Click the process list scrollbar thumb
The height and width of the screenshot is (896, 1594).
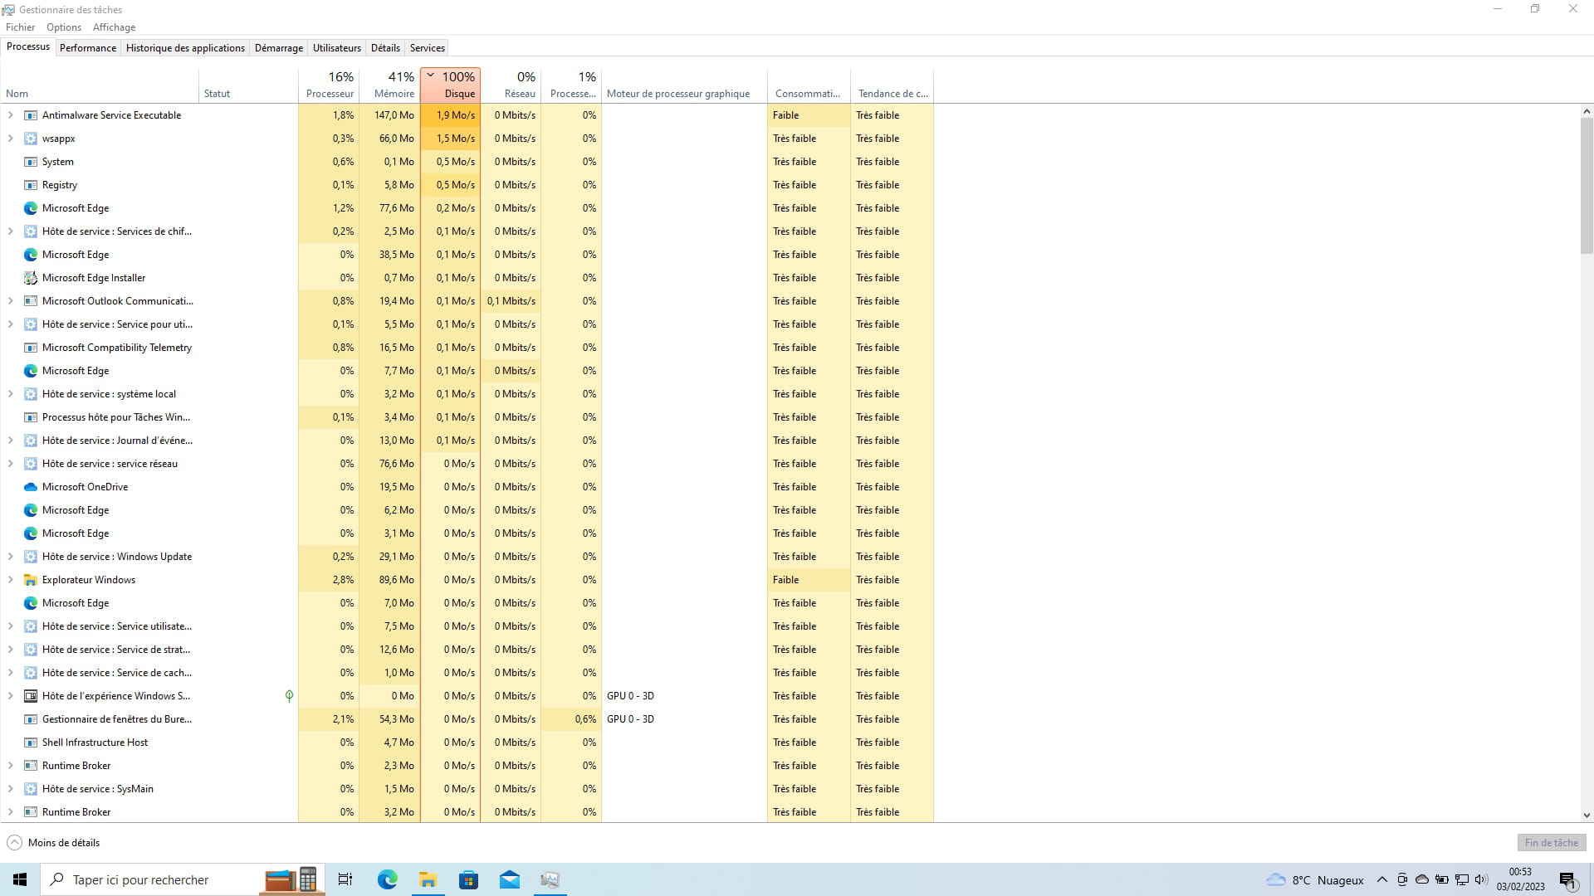[x=1587, y=185]
